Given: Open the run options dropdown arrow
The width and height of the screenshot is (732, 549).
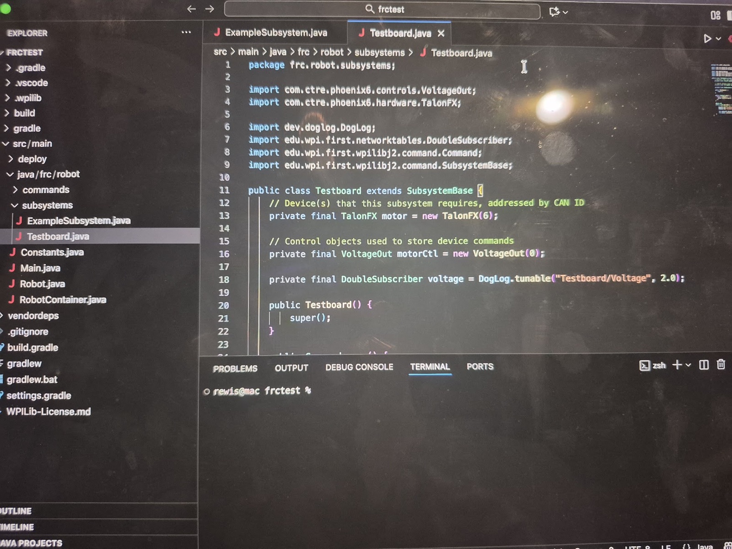Looking at the screenshot, I should click(x=718, y=38).
